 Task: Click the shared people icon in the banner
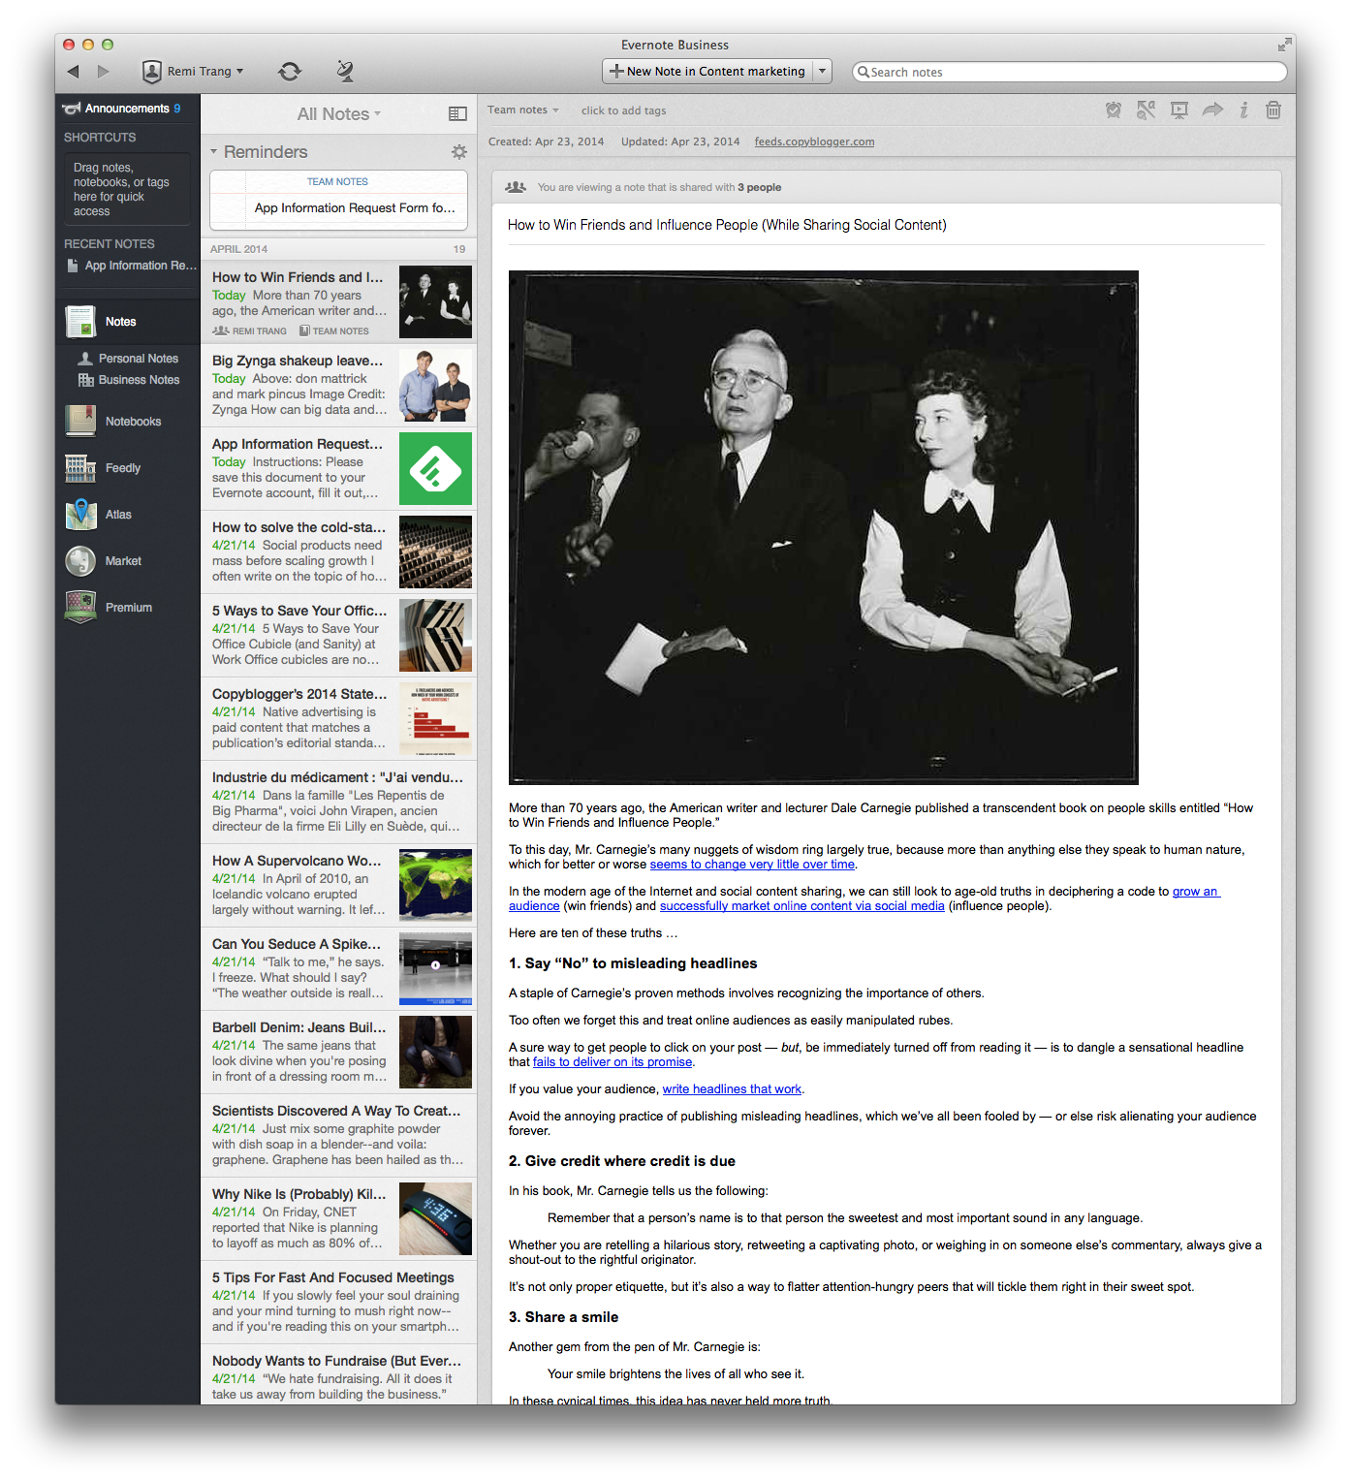[516, 187]
